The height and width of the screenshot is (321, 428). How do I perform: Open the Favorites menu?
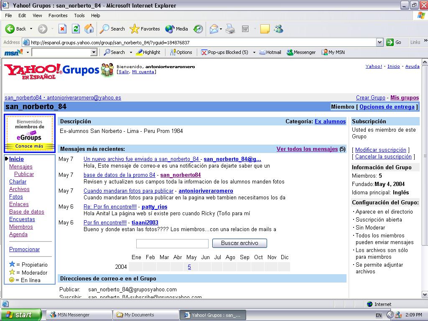[58, 15]
